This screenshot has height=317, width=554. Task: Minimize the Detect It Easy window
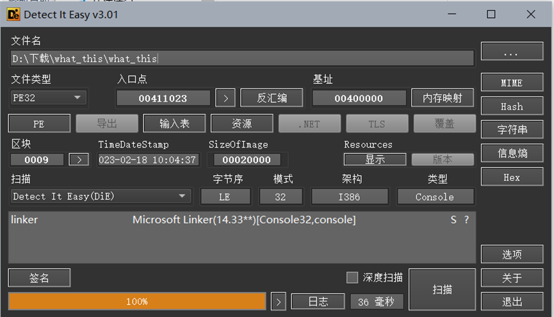(452, 14)
